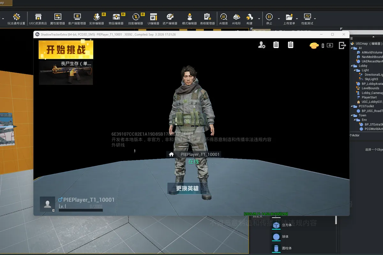383x255 pixels.
Task: Select AIWorldVolume actor in outliner
Action: (x=370, y=52)
